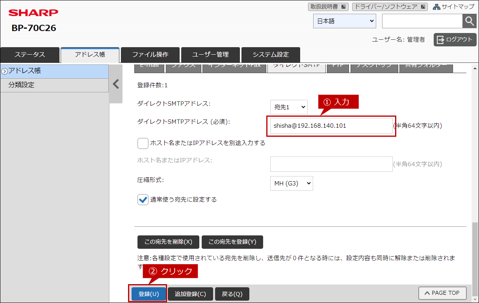This screenshot has width=479, height=303.
Task: Uncheck 通常使う宛先に設定する checkbox
Action: pyautogui.click(x=143, y=200)
